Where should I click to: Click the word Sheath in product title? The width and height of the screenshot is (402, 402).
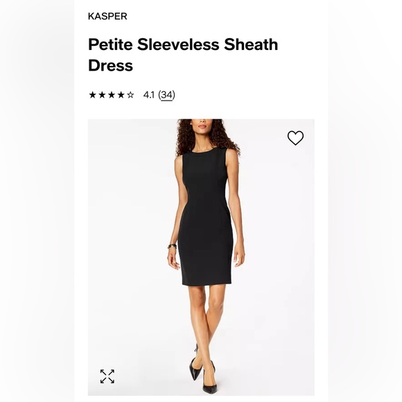coord(251,44)
